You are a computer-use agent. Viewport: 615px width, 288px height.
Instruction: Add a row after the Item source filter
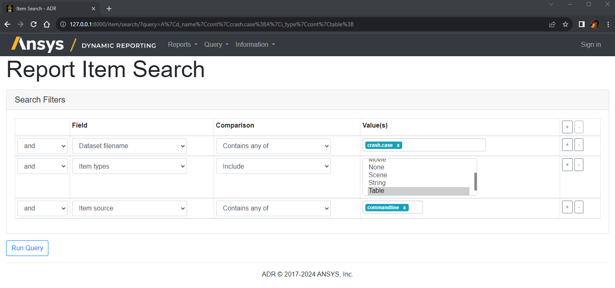(x=567, y=207)
